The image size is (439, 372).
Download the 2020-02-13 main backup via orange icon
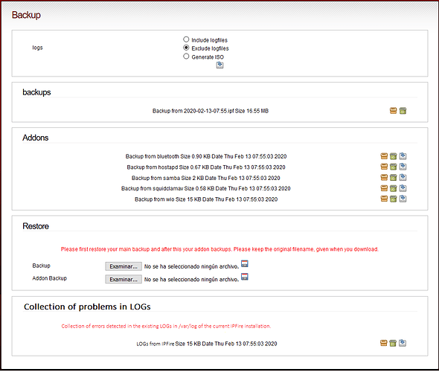pos(394,111)
